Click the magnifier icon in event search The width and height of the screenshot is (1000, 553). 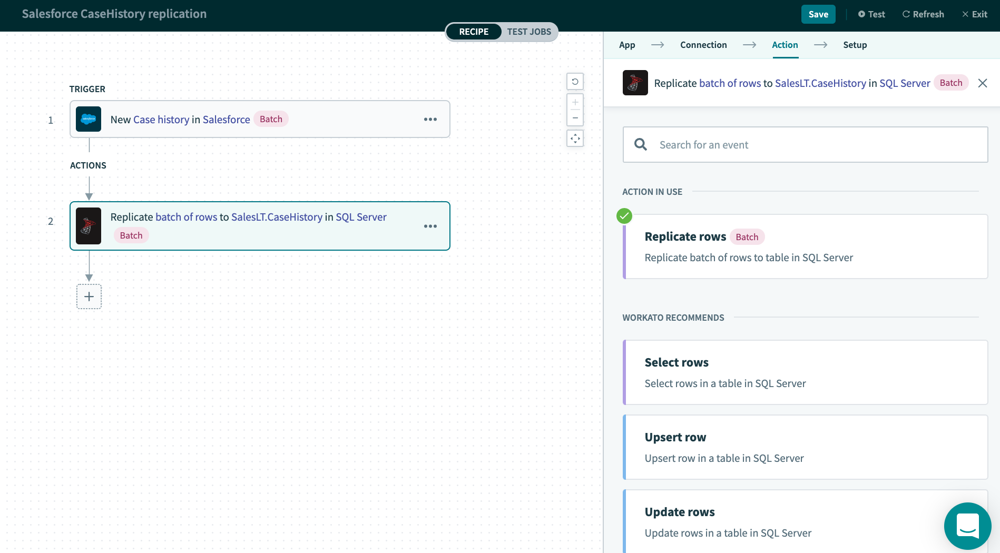tap(641, 144)
